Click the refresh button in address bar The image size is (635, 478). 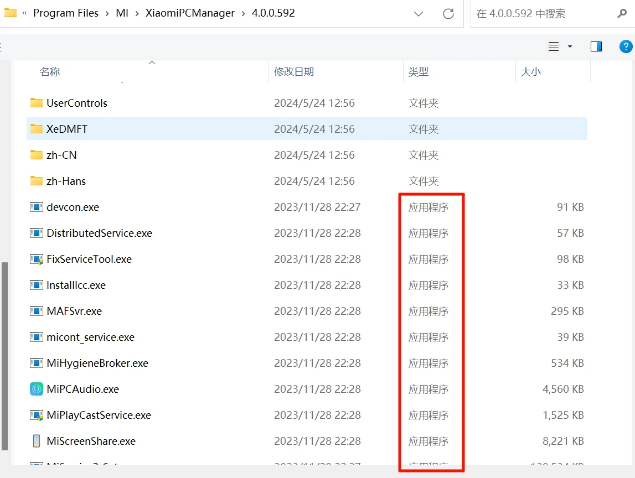click(x=448, y=14)
